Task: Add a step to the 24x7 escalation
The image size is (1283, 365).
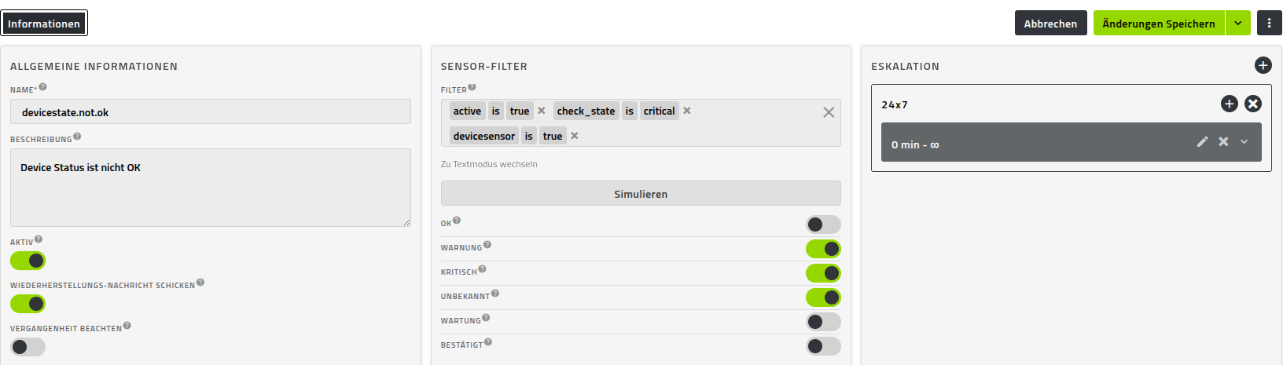Action: coord(1230,104)
